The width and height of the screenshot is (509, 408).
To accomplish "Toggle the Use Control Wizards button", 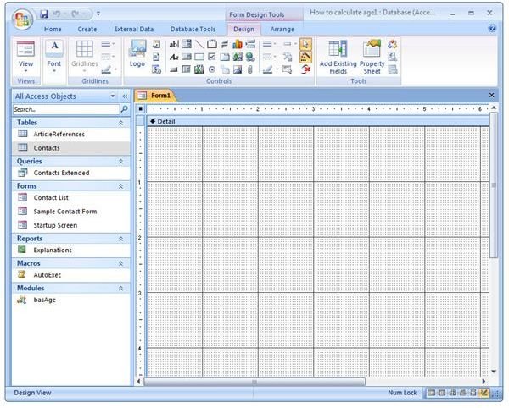I will [305, 56].
